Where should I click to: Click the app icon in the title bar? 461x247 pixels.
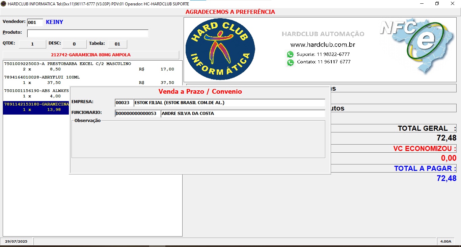[x=3, y=3]
